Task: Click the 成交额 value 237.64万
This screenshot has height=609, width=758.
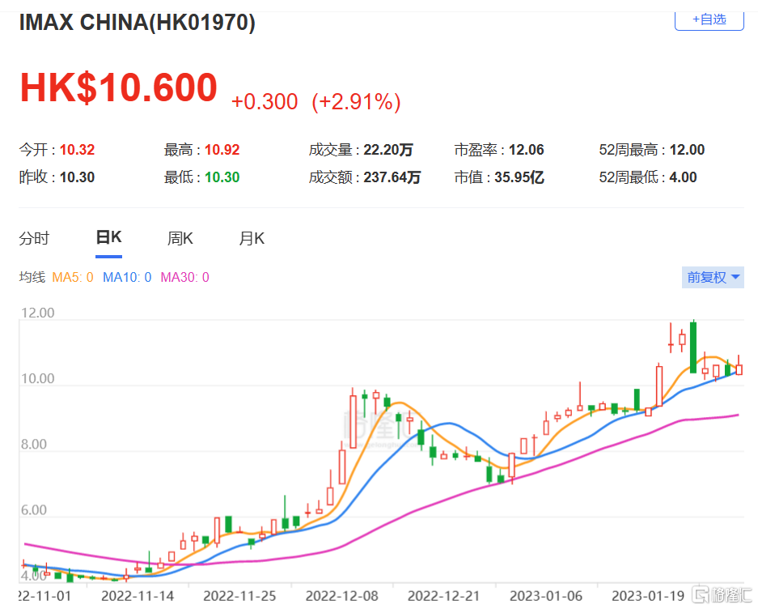Action: coord(392,177)
